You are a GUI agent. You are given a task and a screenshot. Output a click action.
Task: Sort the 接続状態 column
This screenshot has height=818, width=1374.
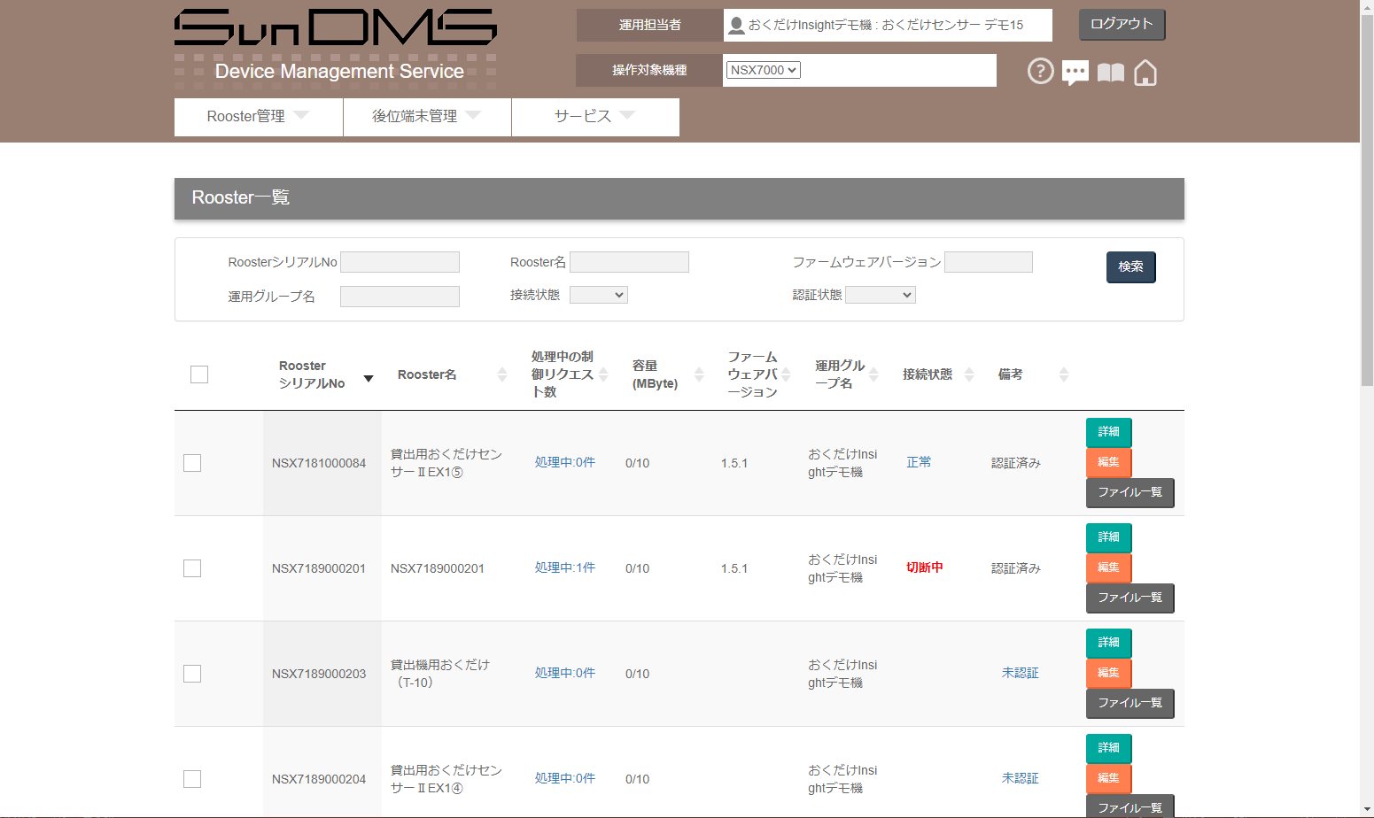pyautogui.click(x=969, y=374)
